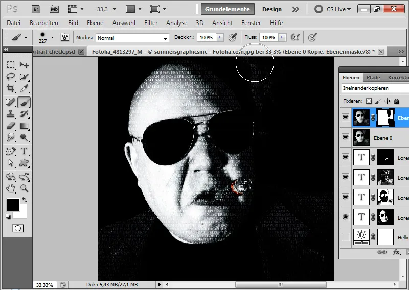This screenshot has width=409, height=290.
Task: Activate the Grundelemente workspace
Action: point(228,9)
